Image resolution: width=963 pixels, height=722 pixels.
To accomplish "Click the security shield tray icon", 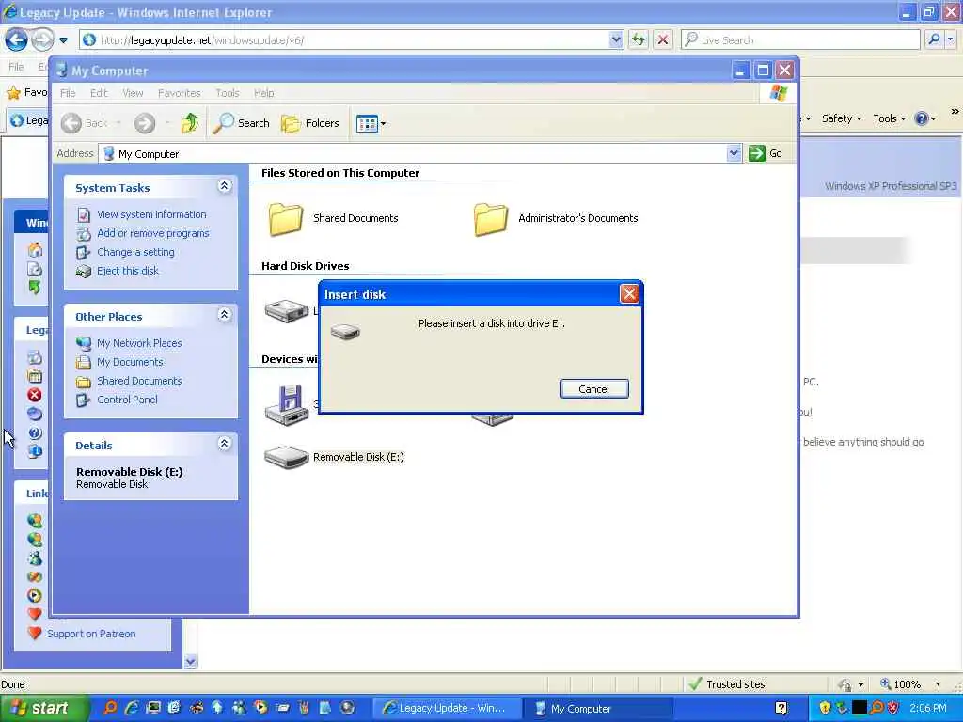I will pos(825,708).
